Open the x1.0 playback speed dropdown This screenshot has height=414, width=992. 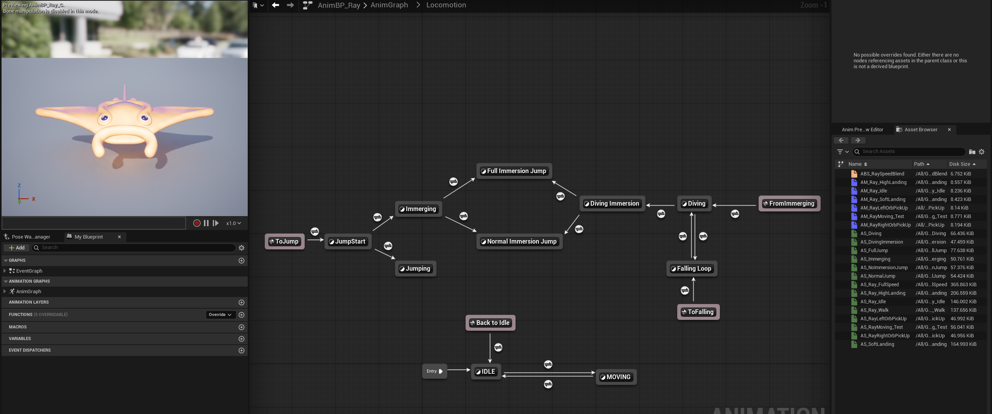pyautogui.click(x=233, y=223)
